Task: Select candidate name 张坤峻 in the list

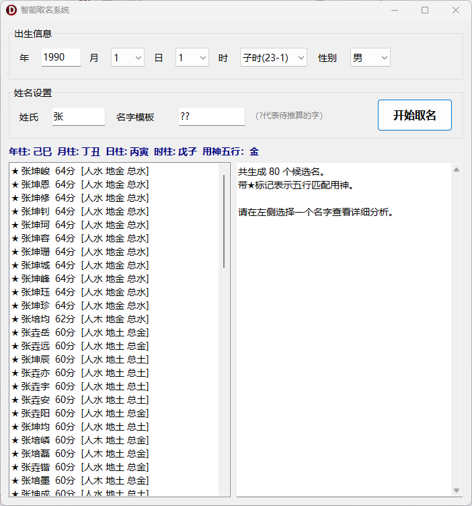Action: (114, 171)
